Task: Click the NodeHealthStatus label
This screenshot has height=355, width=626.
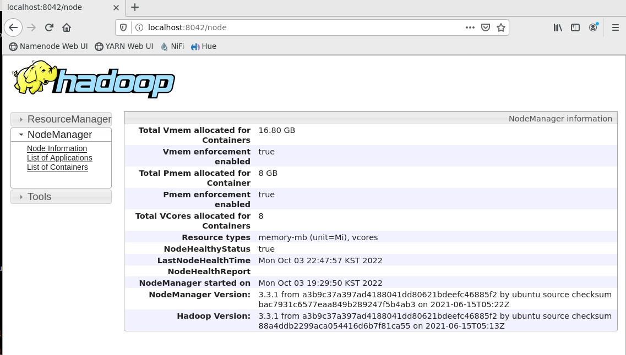Action: (x=207, y=249)
